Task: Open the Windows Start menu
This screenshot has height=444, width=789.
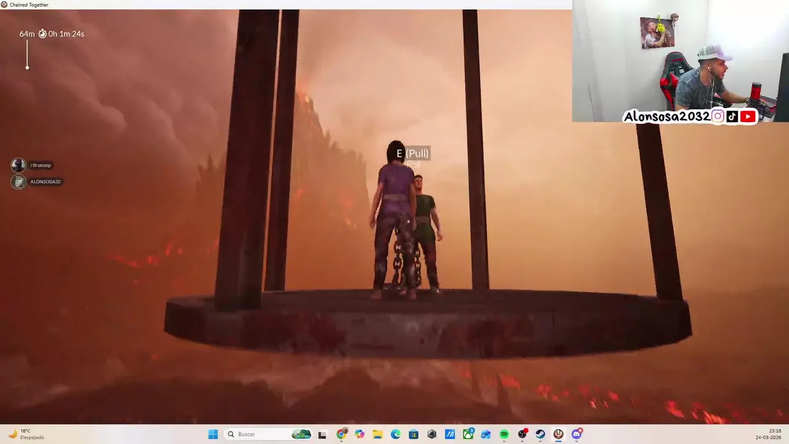Action: [213, 434]
